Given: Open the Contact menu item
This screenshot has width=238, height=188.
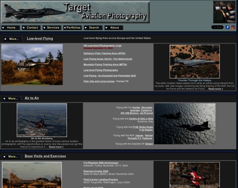Looking at the screenshot, I should coord(31,28).
